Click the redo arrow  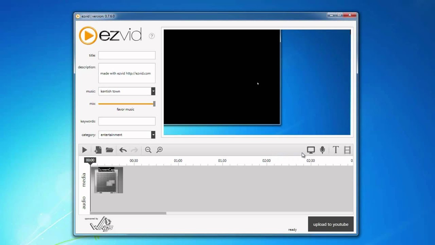[135, 150]
